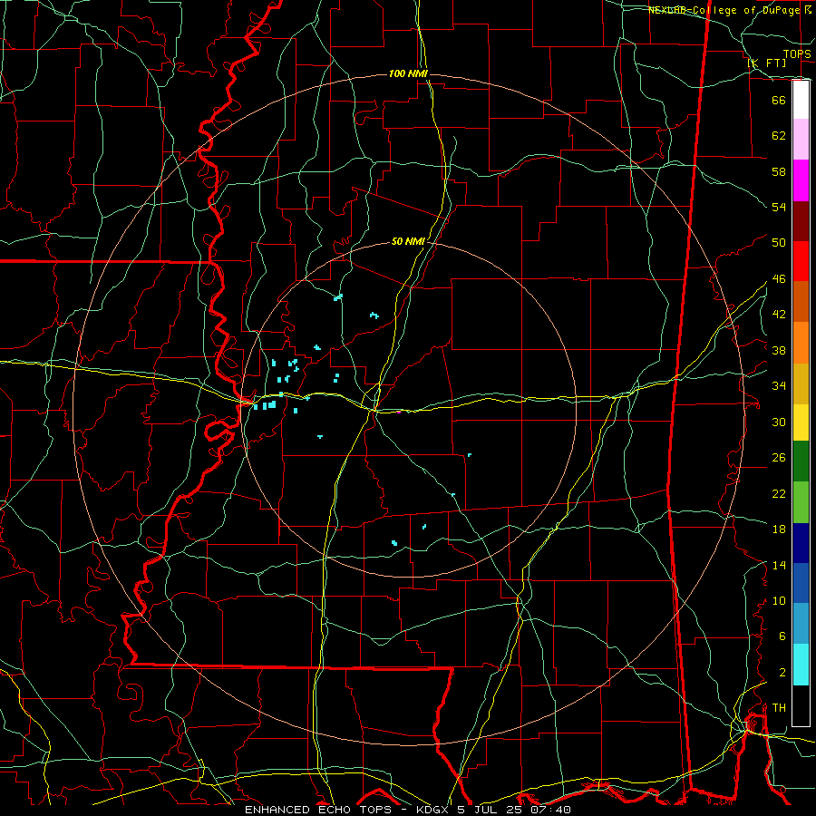This screenshot has width=816, height=816.
Task: Click the light blue legend swatch
Action: point(801,623)
